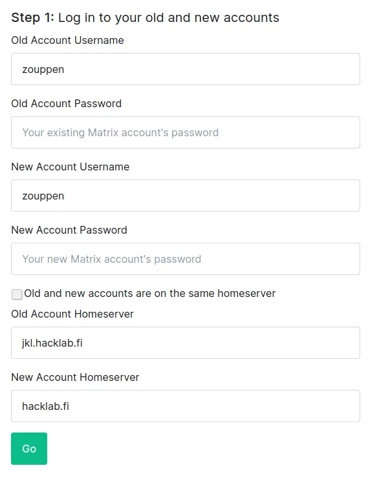This screenshot has height=479, width=377.
Task: Click the 'Old Account Username' label text
Action: [x=68, y=40]
